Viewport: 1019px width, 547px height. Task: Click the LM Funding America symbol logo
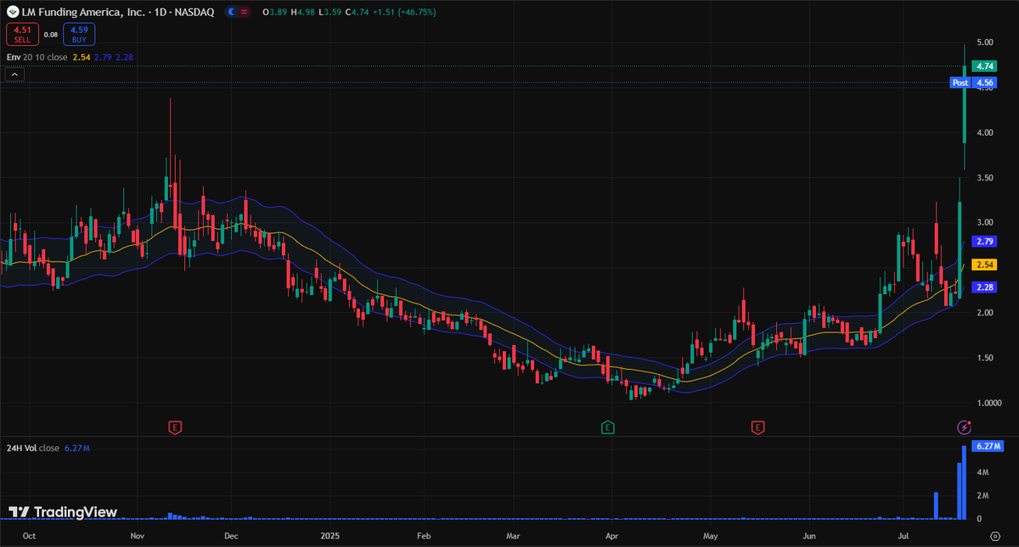coord(12,12)
